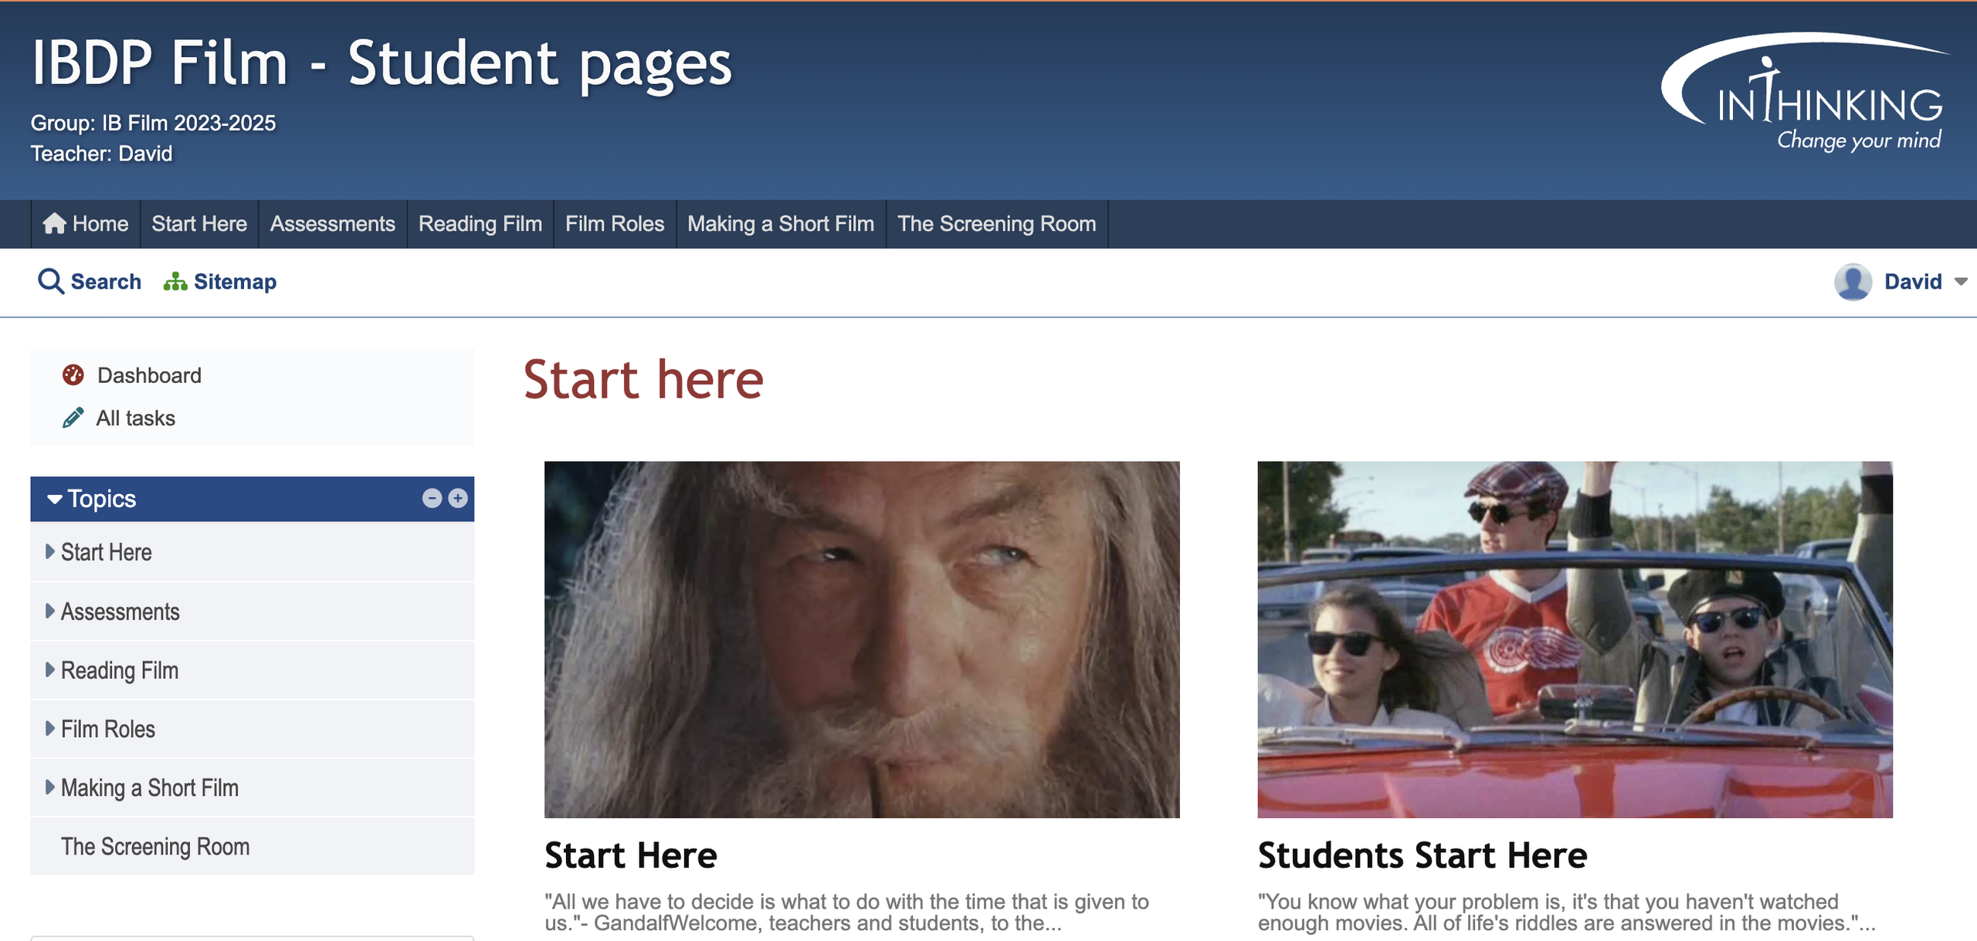This screenshot has height=941, width=1977.
Task: Select Start Here in Topics list
Action: (107, 552)
